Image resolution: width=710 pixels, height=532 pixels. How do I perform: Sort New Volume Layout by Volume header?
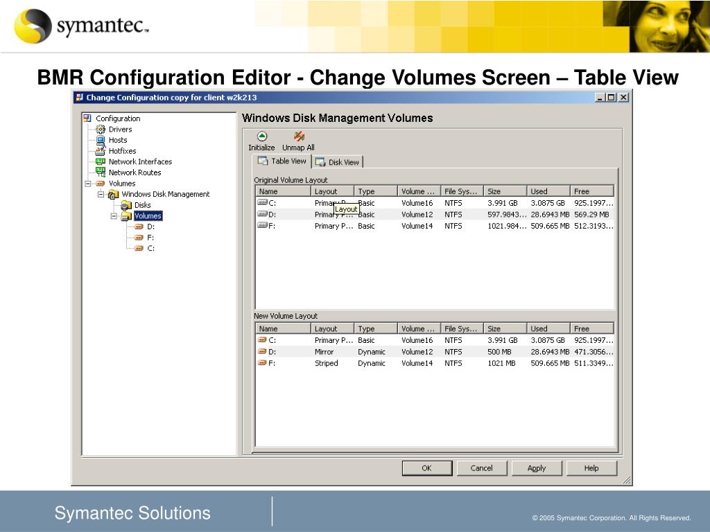(x=419, y=329)
